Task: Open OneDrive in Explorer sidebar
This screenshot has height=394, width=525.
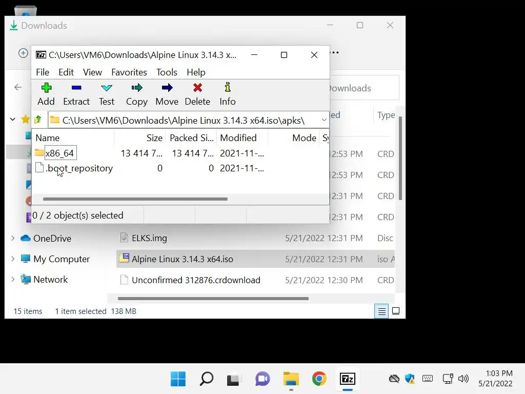Action: [52, 238]
